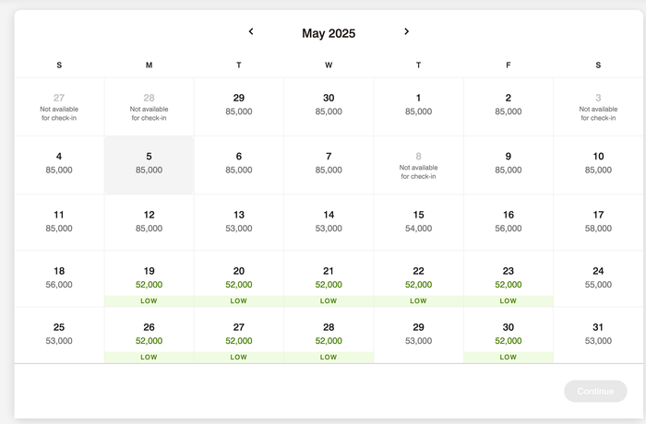646x424 pixels.
Task: Go to previous month using left chevron
Action: pos(251,31)
